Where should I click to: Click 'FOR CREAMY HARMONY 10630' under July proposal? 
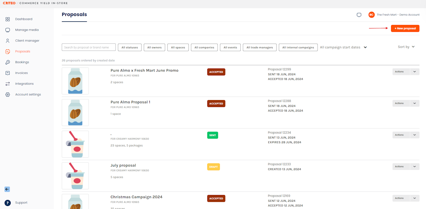[130, 170]
